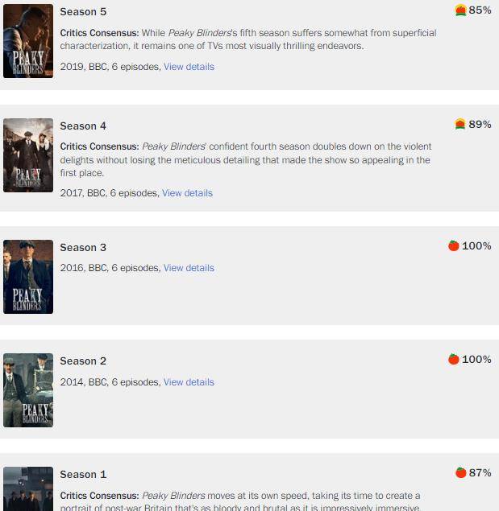Click the Season 3 fresh tomato icon
The height and width of the screenshot is (511, 499).
[454, 245]
